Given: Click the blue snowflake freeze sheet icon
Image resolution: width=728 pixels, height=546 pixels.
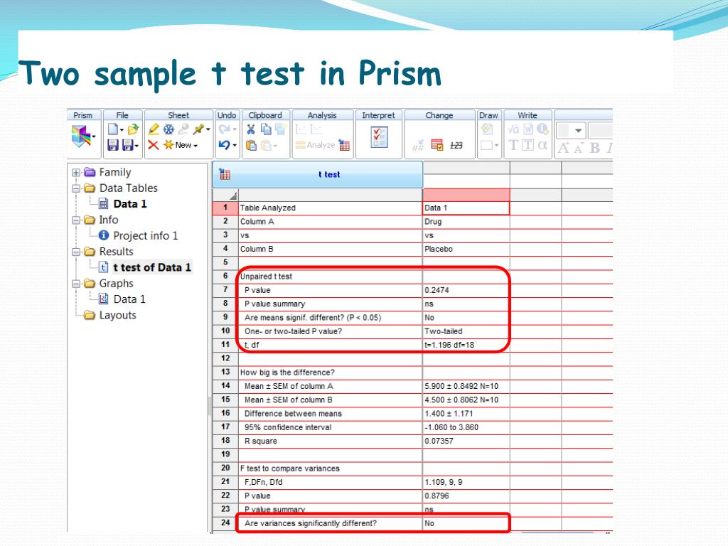Looking at the screenshot, I should click(168, 129).
